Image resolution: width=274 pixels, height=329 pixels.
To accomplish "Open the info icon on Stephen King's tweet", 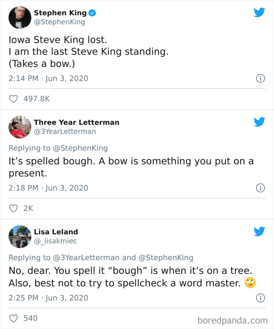I will pyautogui.click(x=260, y=78).
